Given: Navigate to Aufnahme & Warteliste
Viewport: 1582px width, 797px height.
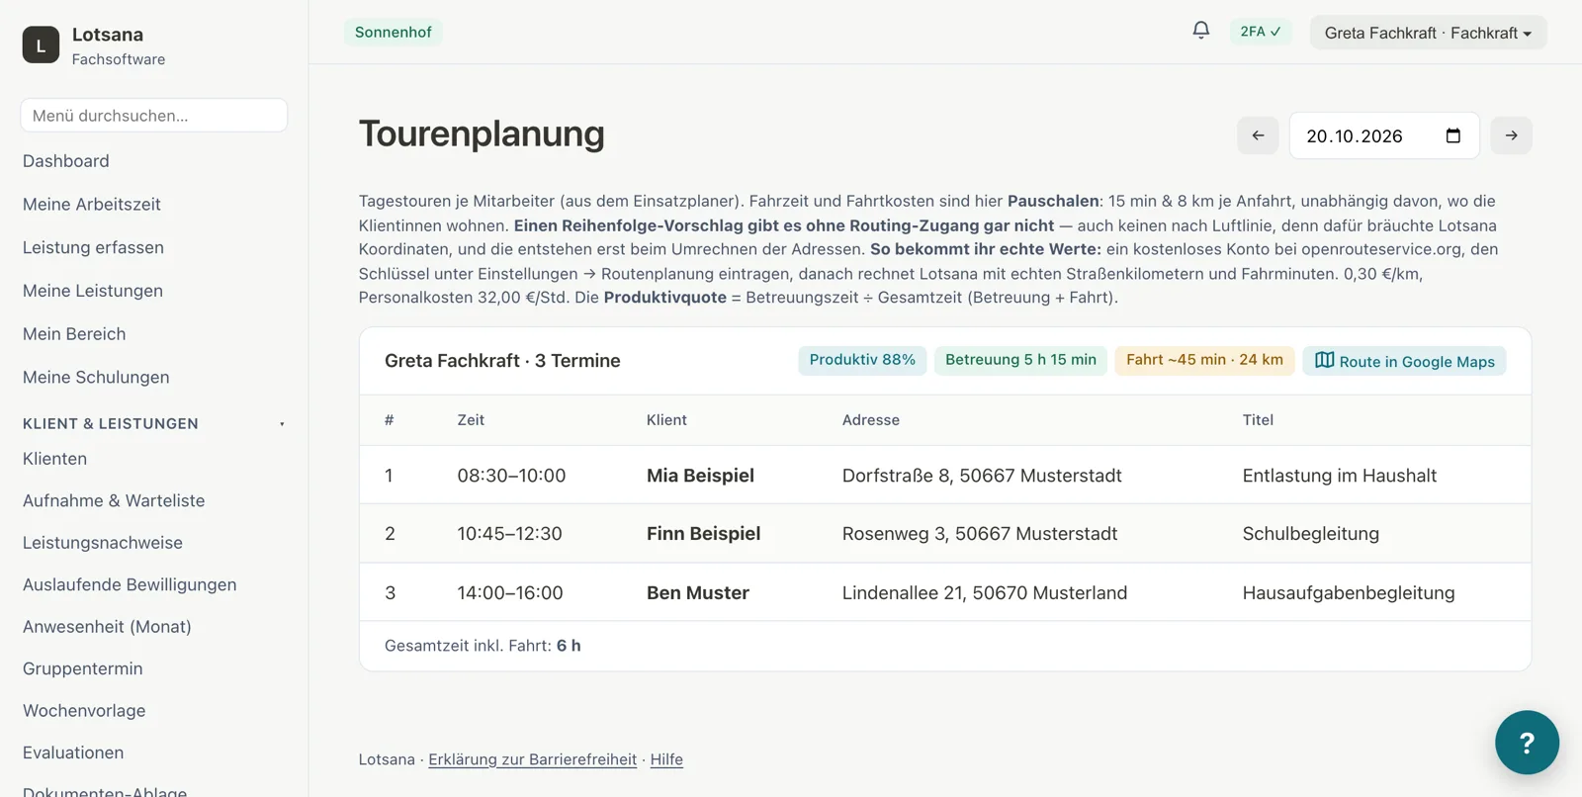Looking at the screenshot, I should pyautogui.click(x=114, y=500).
